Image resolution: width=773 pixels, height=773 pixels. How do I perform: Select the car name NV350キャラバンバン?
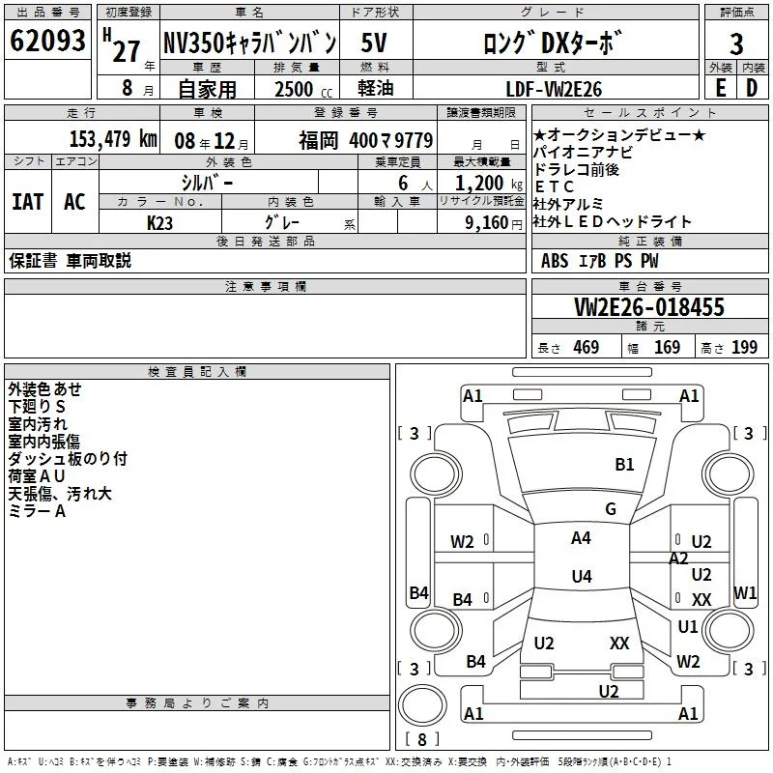(x=250, y=43)
